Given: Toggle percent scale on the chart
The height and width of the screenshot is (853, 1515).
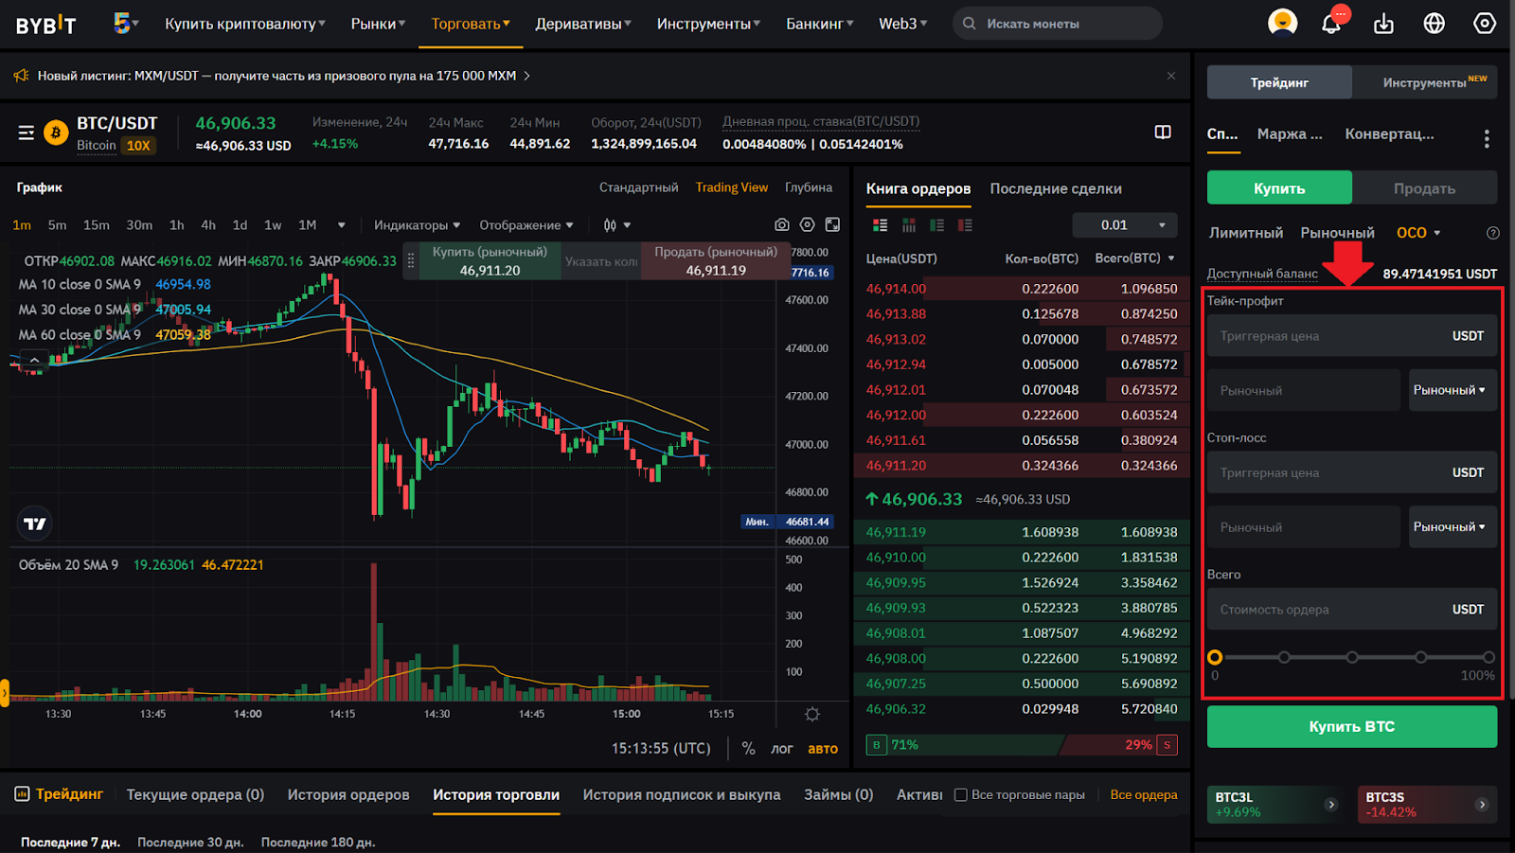Looking at the screenshot, I should click(x=748, y=748).
